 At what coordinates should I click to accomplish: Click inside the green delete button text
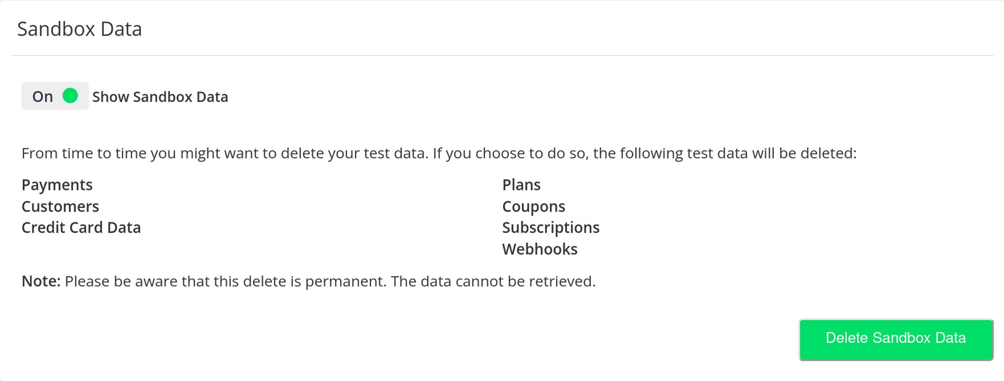[895, 338]
